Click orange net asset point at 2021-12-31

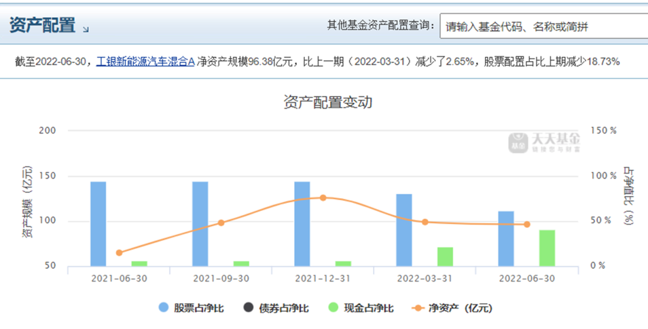click(323, 198)
